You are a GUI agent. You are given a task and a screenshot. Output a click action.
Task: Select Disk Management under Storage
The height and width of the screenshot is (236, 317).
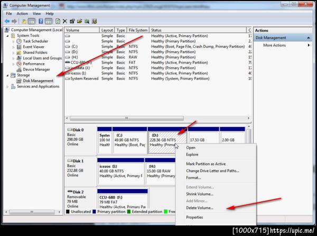pos(38,81)
